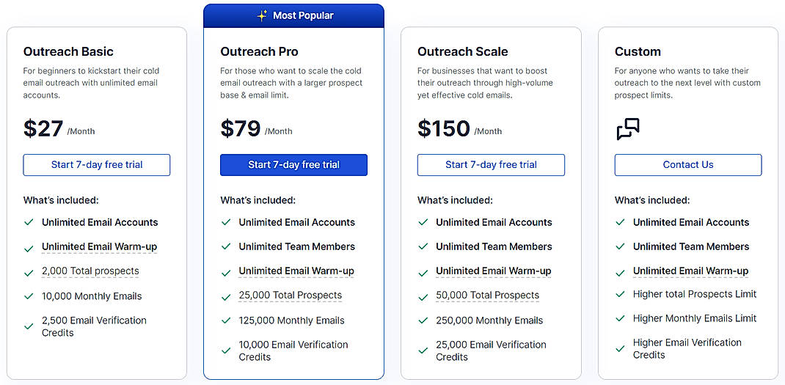
Task: Click the Most Popular banner tab
Action: pos(293,15)
